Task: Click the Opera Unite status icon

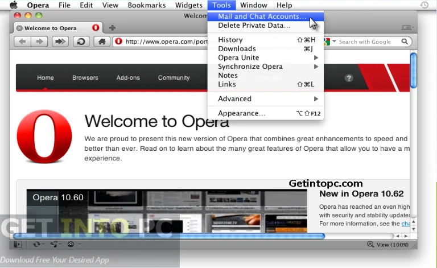Action: (54, 244)
